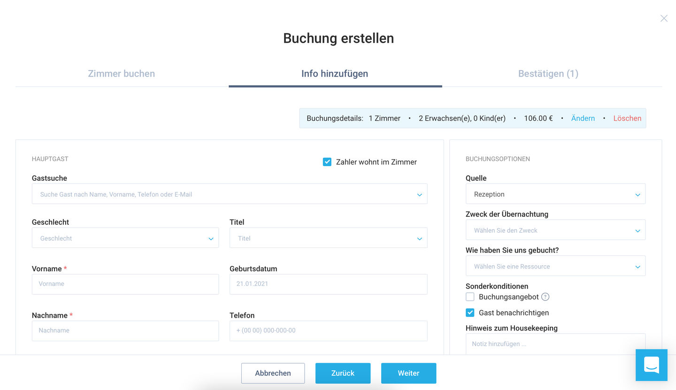Click the 2 Erwachsen(e), 0 Kind(er) text
The image size is (676, 390).
(462, 118)
